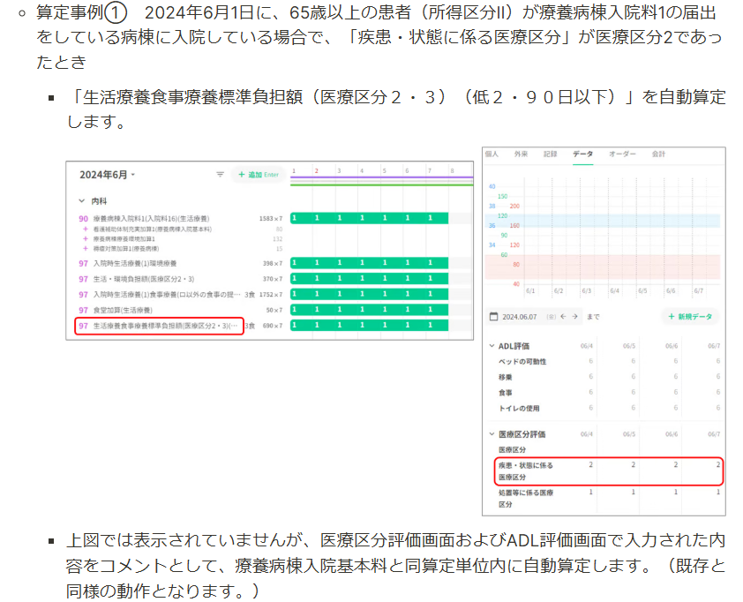Viewport: 743px width, 602px height.
Task: Collapse the ADL評価 section
Action: pyautogui.click(x=492, y=346)
